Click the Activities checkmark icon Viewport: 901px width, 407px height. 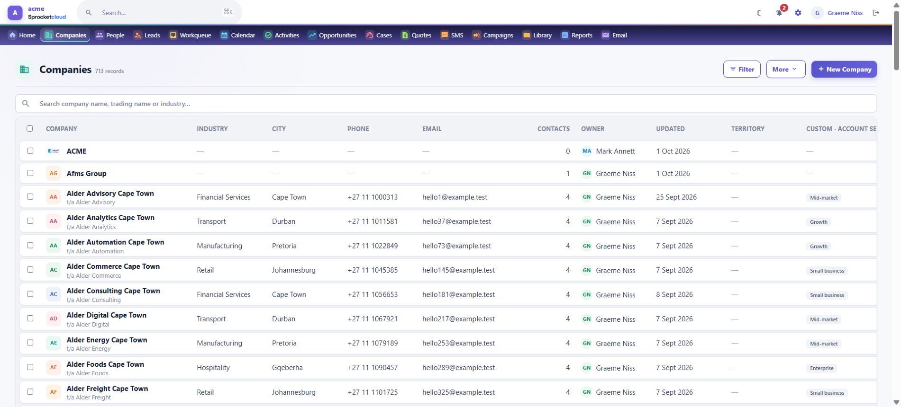[268, 35]
